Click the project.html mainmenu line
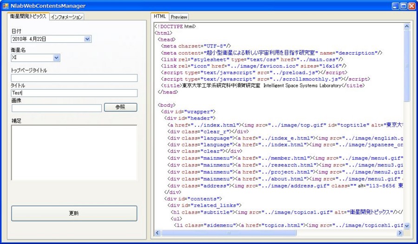The width and height of the screenshot is (418, 244). 285,172
